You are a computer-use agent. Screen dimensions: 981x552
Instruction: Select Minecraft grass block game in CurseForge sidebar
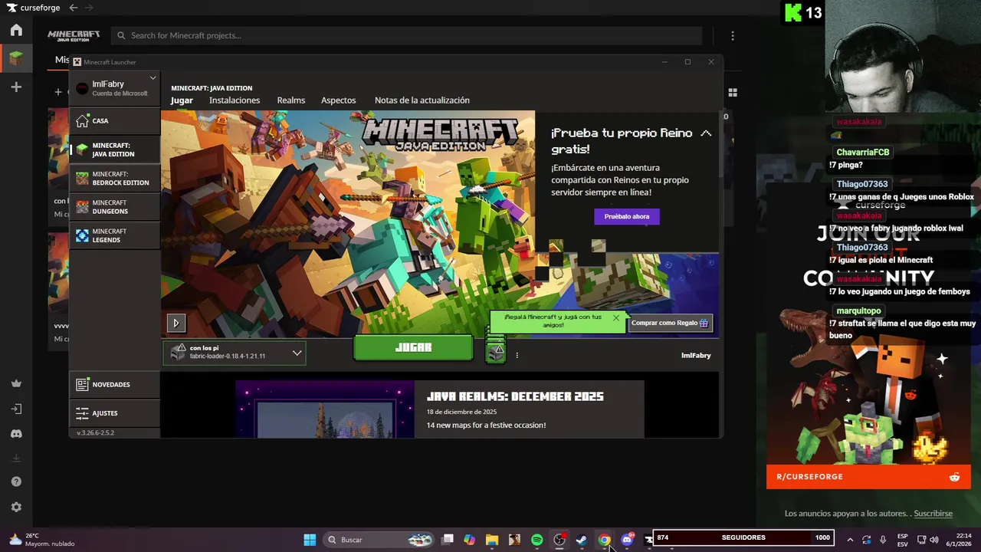pyautogui.click(x=16, y=58)
